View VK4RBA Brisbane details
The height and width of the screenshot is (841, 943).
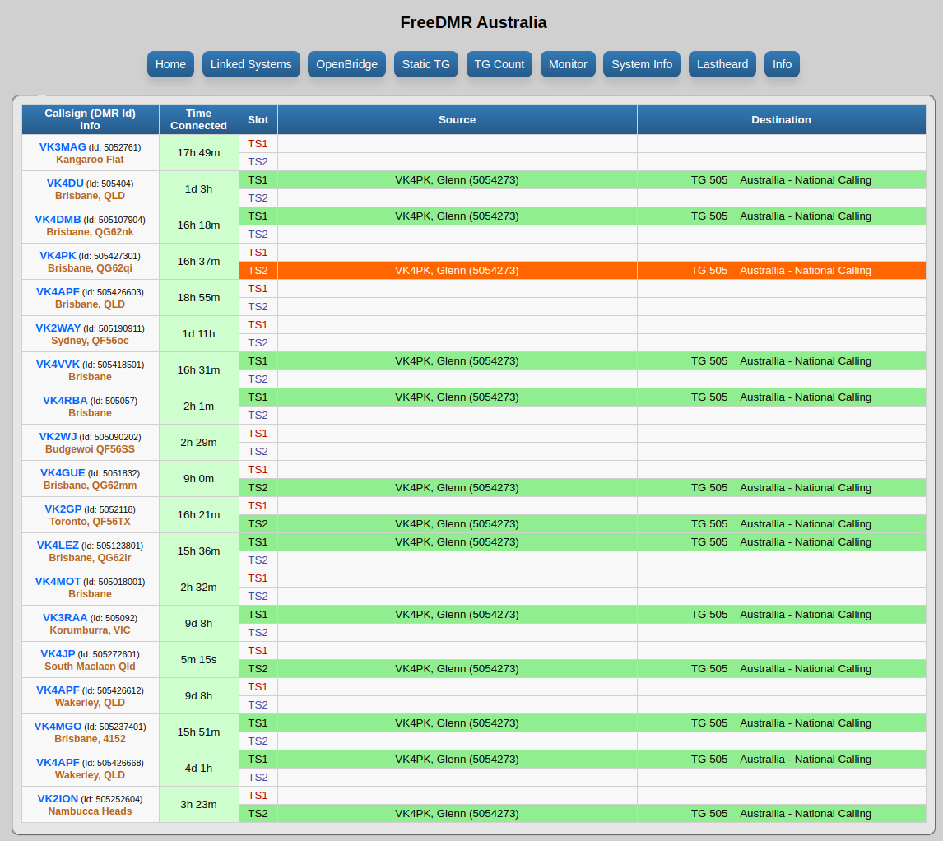63,400
